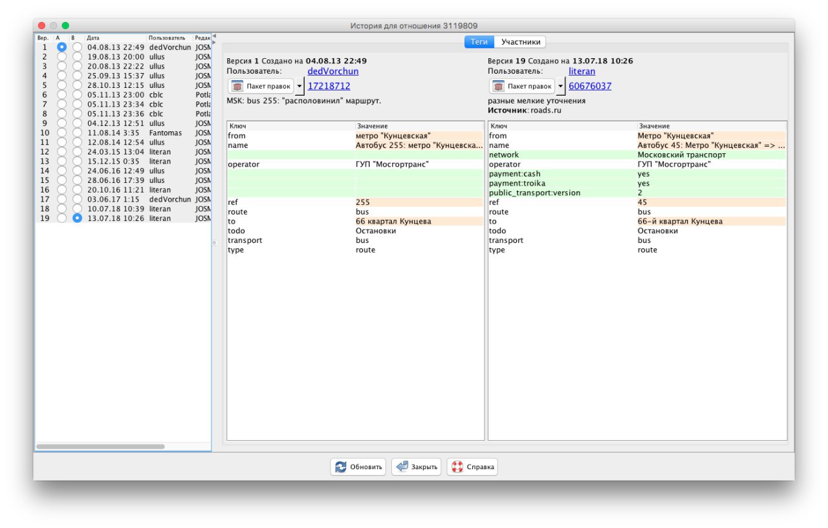Image resolution: width=828 pixels, height=528 pixels.
Task: Select version 3 in column B
Action: click(x=78, y=67)
